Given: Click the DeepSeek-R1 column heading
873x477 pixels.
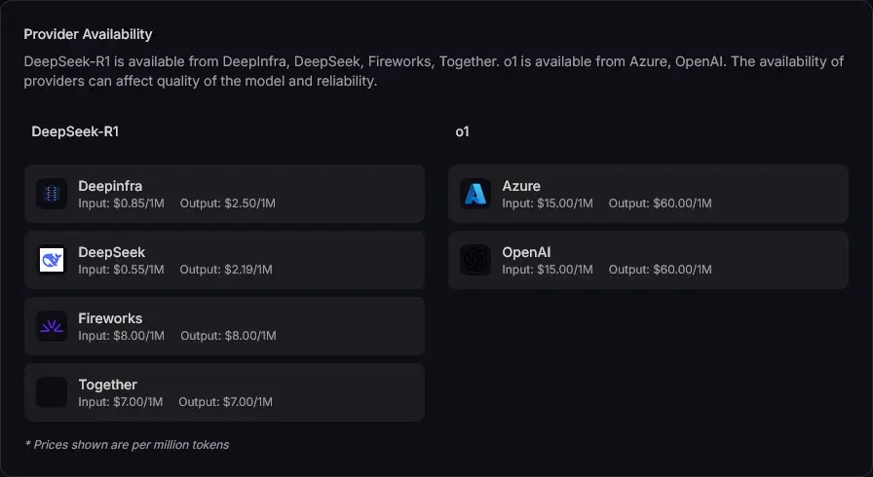Looking at the screenshot, I should point(75,131).
